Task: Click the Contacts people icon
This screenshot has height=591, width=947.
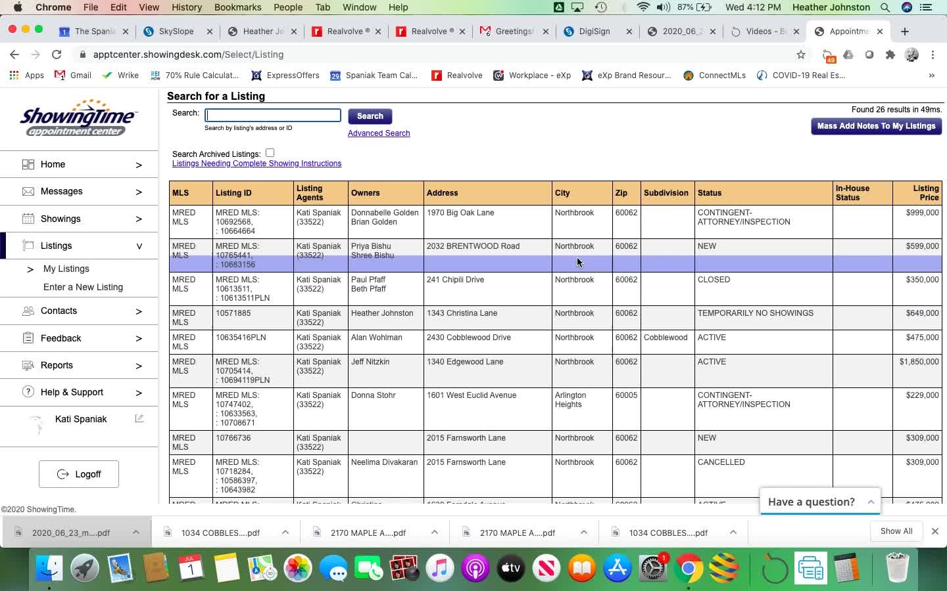Action: pyautogui.click(x=28, y=311)
